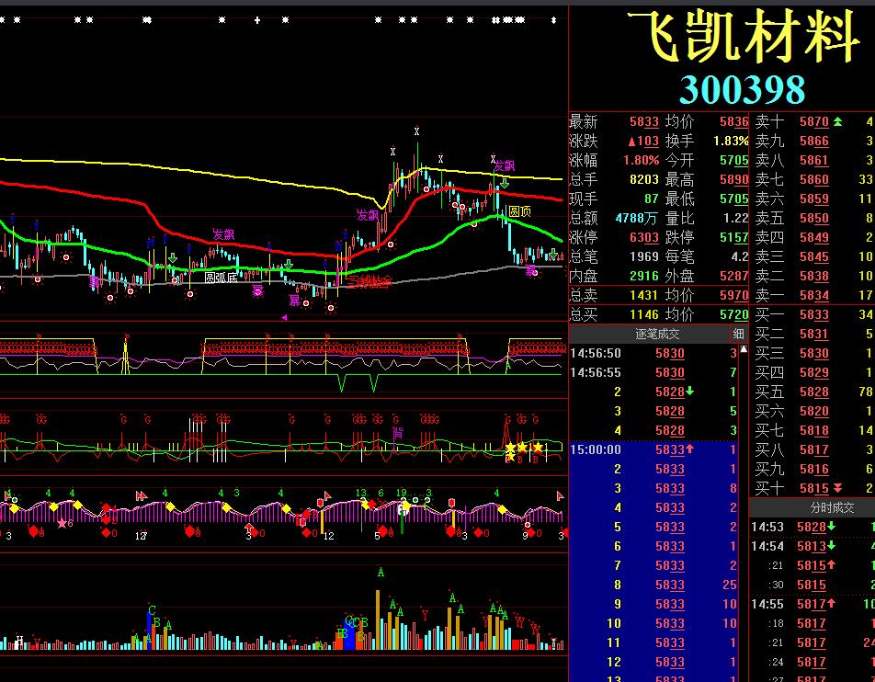Select the 卖九 ask row at 5866
This screenshot has width=875, height=682.
pyautogui.click(x=813, y=142)
